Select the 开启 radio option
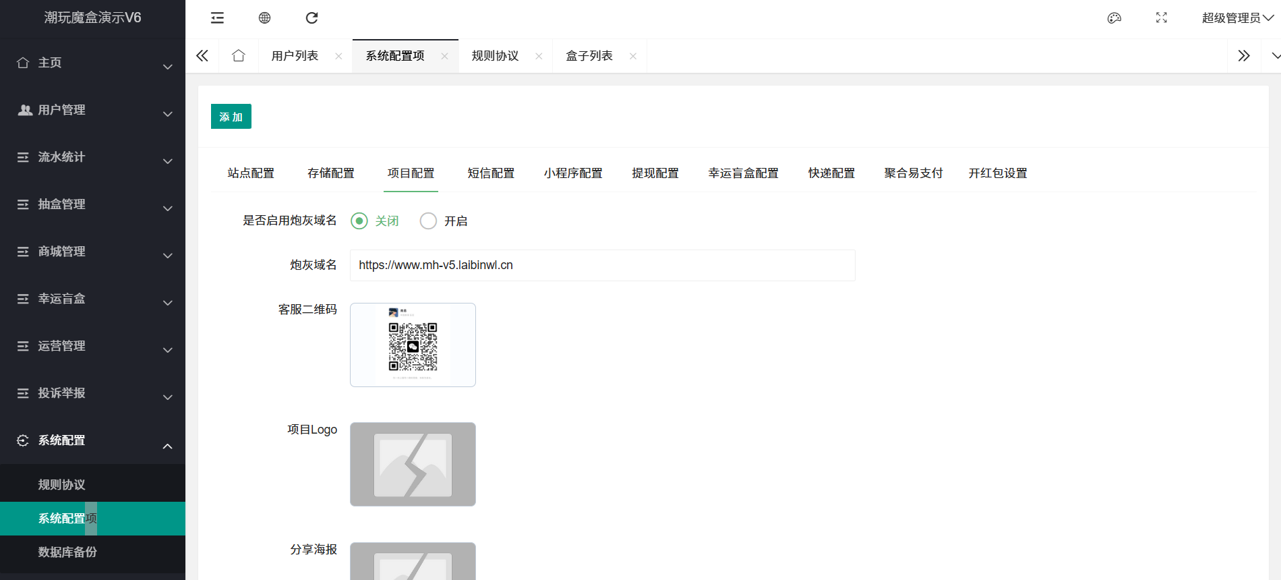1281x580 pixels. pos(444,221)
